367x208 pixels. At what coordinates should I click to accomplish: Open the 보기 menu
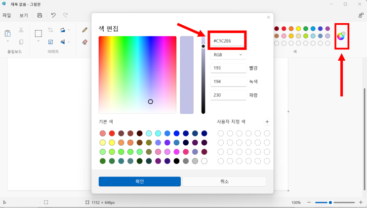24,15
